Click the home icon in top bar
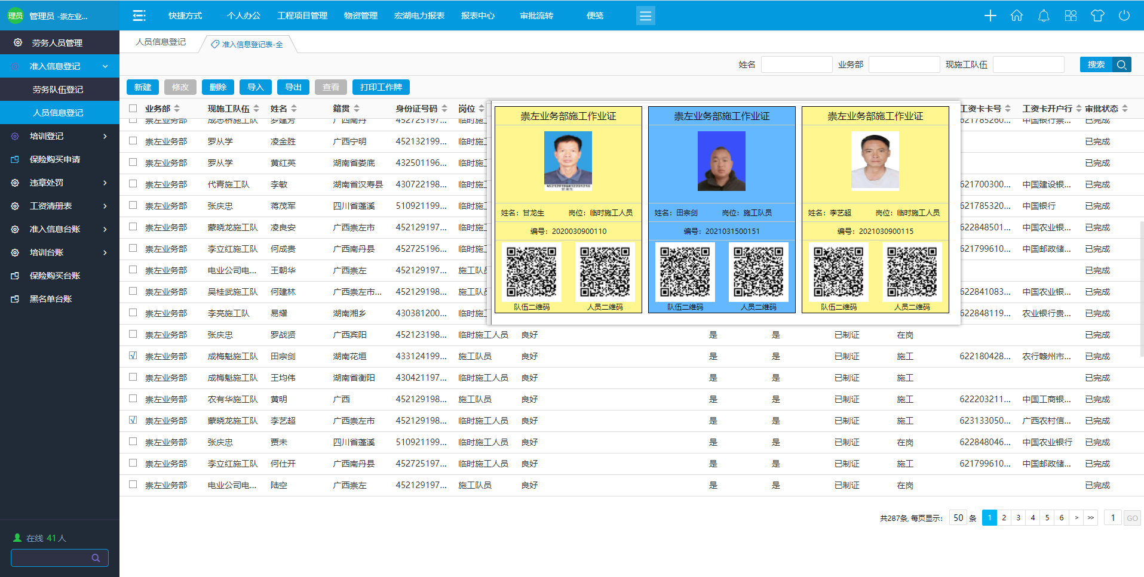The width and height of the screenshot is (1144, 577). pyautogui.click(x=1017, y=16)
